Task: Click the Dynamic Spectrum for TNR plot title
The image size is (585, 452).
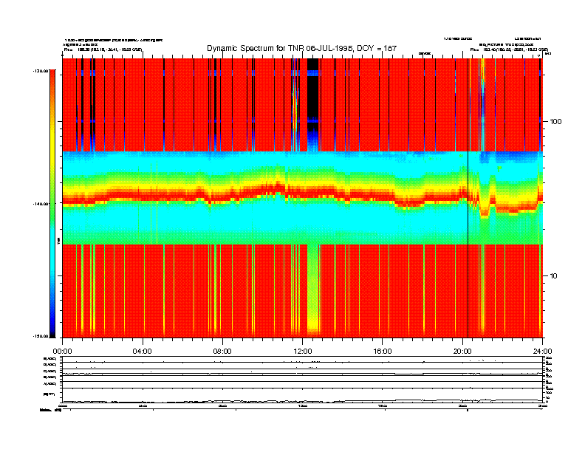Action: (301, 49)
